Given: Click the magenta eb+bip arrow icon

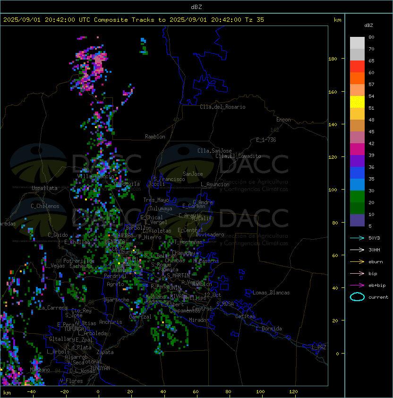Looking at the screenshot, I should pos(357,286).
